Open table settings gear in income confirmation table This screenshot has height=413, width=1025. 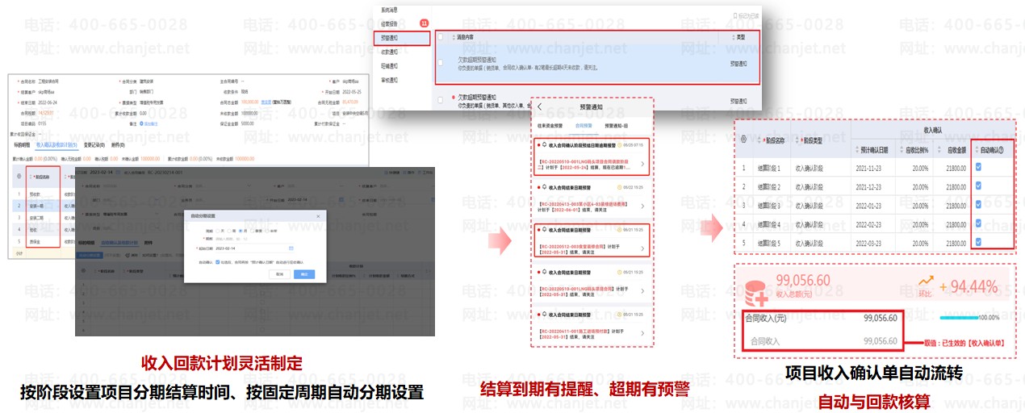point(744,140)
